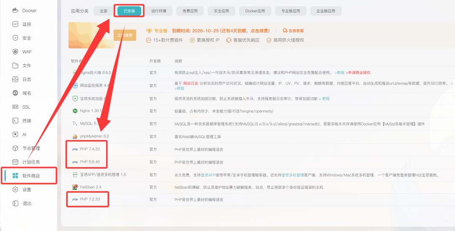Switch to the 免费应用 category tab
The width and height of the screenshot is (455, 231).
pyautogui.click(x=190, y=11)
